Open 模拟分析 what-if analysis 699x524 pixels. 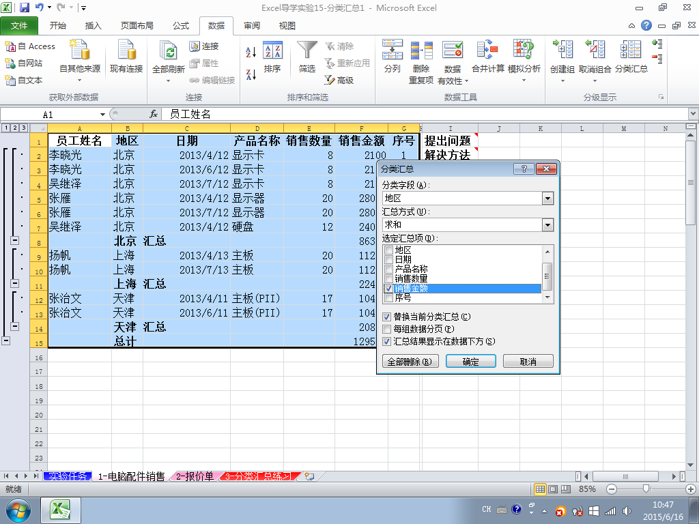[x=524, y=61]
